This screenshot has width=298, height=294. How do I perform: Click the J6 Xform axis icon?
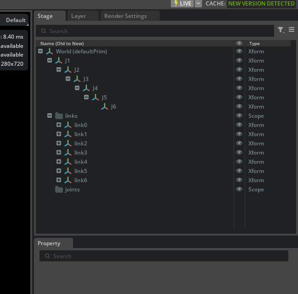click(x=105, y=107)
